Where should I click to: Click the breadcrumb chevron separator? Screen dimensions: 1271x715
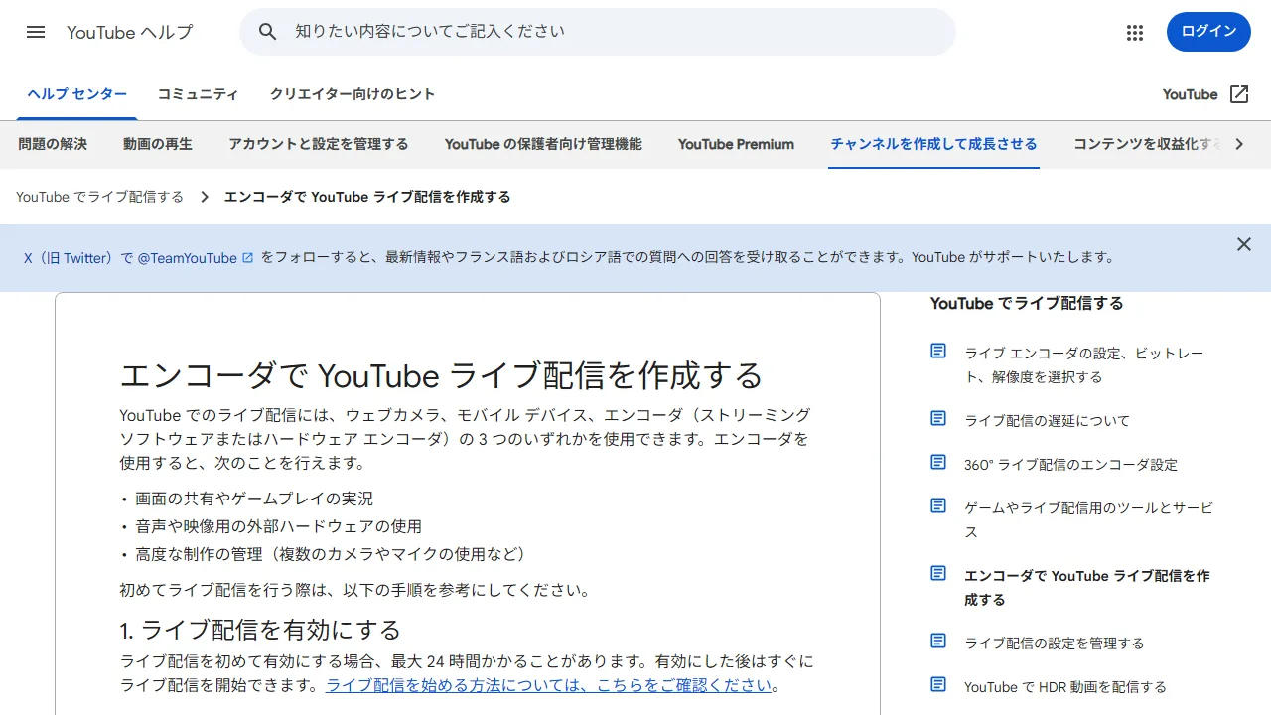tap(205, 197)
